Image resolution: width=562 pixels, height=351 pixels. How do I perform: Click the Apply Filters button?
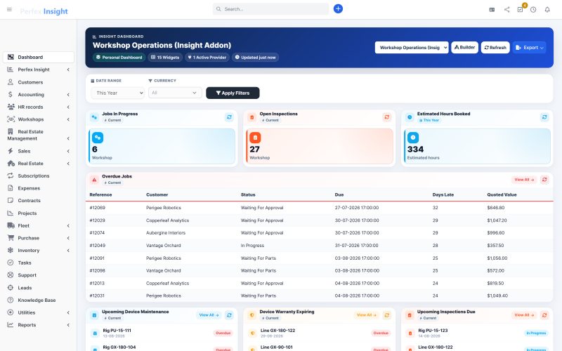pos(233,93)
